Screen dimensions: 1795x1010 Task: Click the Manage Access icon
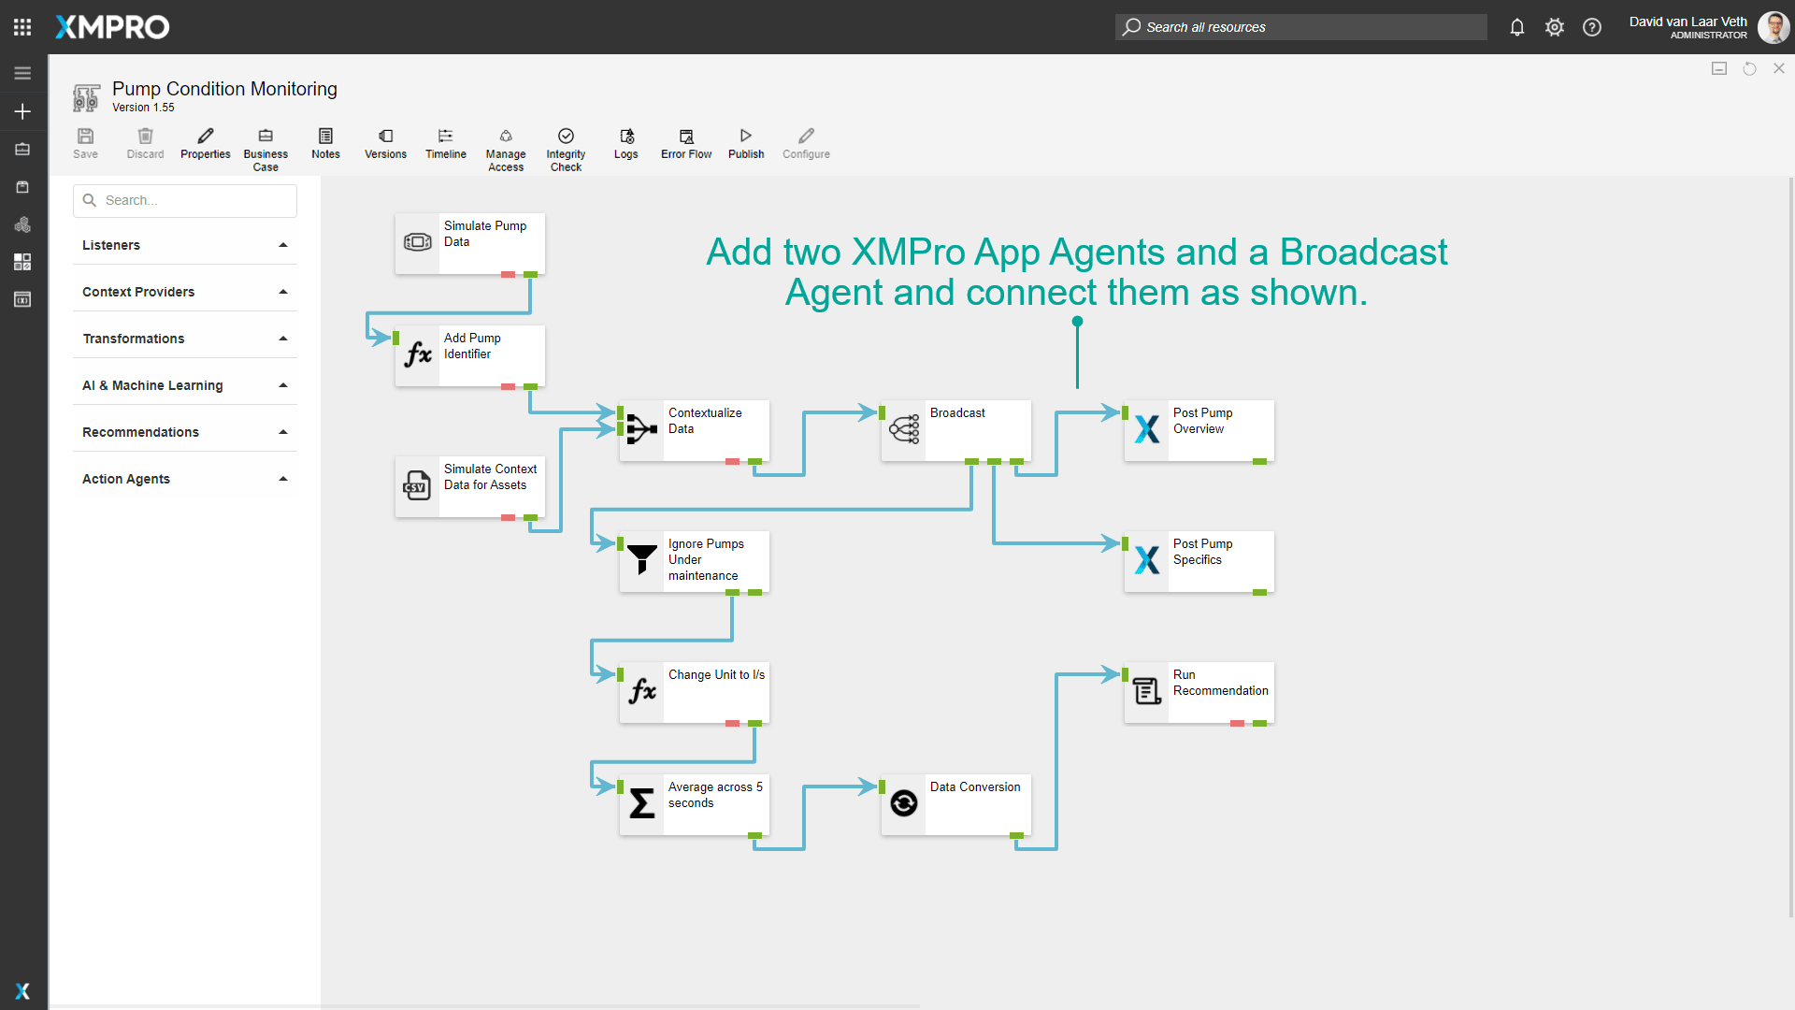(x=506, y=137)
